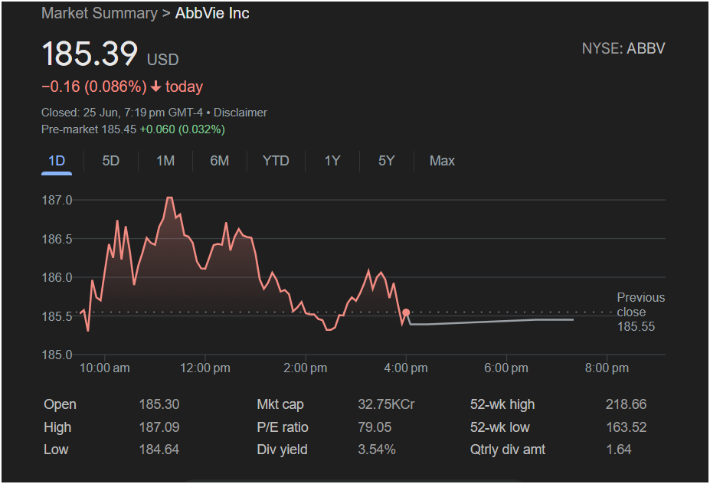Screen dimensions: 710x484
Task: Click the Mkt cap value 32.75KCr
Action: [x=386, y=404]
